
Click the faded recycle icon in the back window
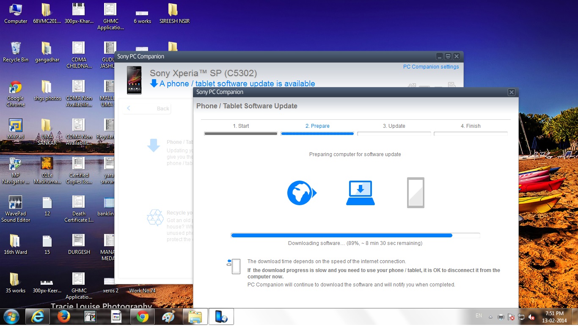(x=155, y=218)
